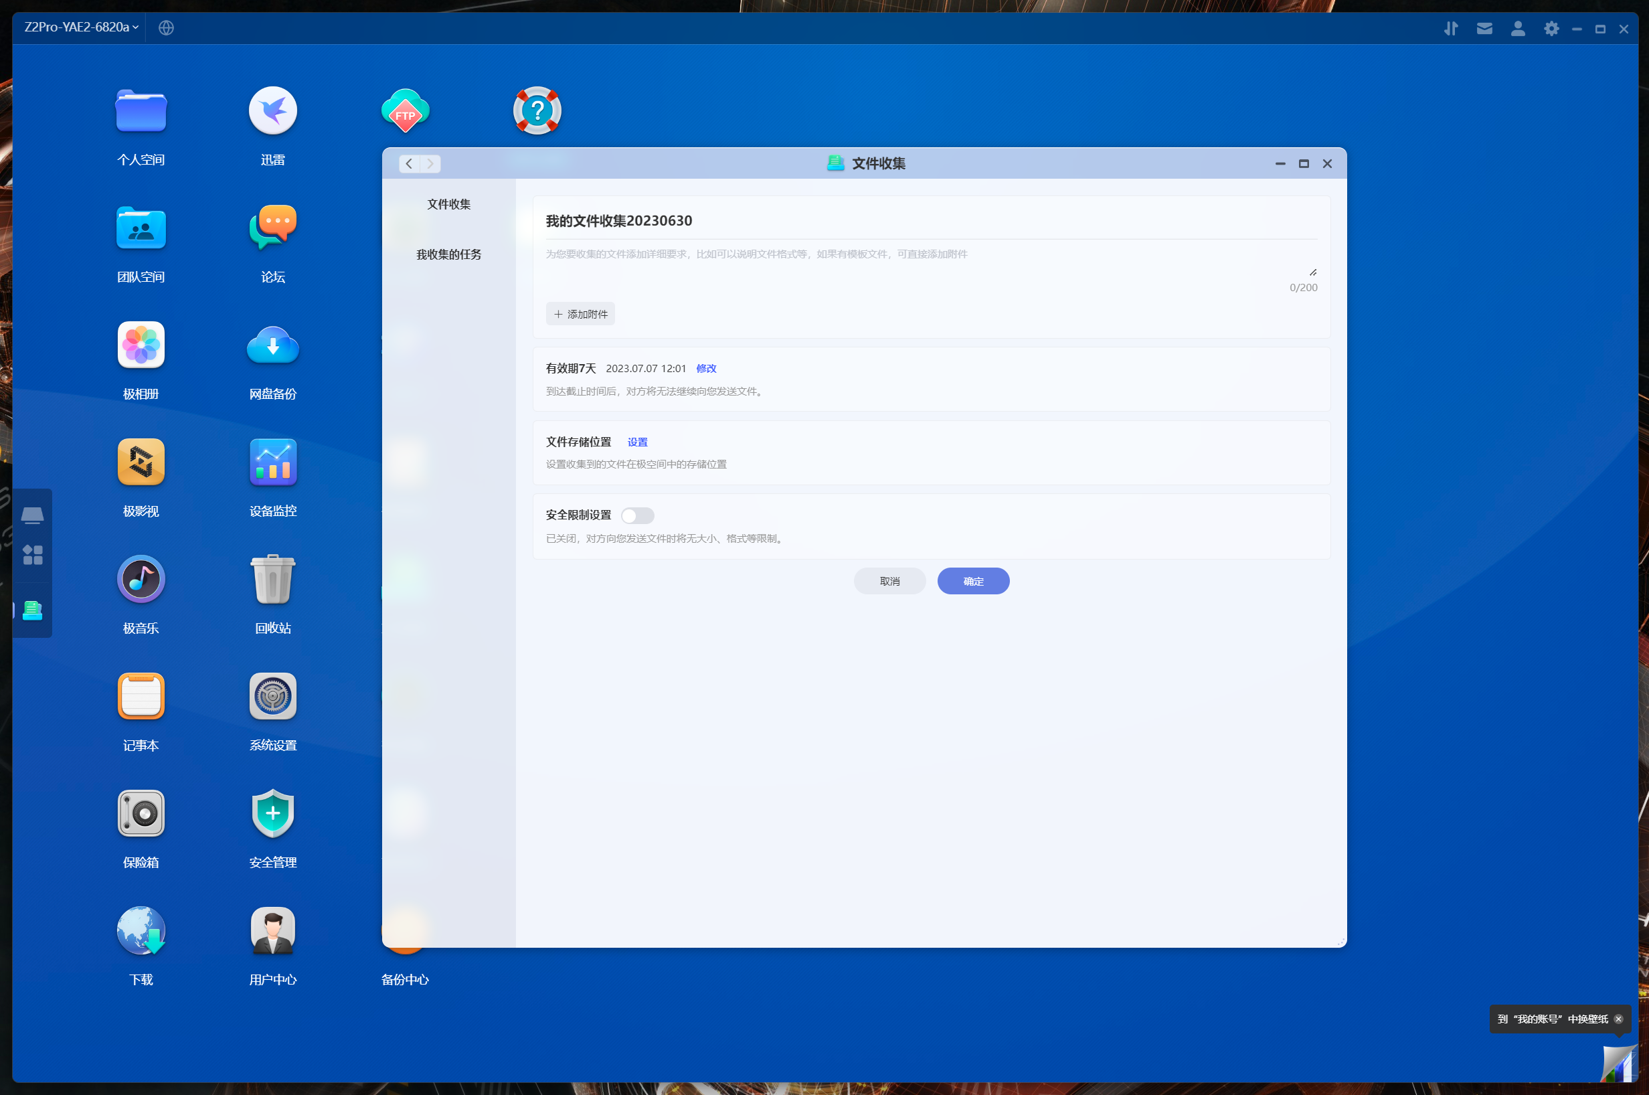
Task: Click the 添加附件 add attachment button
Action: pos(580,315)
